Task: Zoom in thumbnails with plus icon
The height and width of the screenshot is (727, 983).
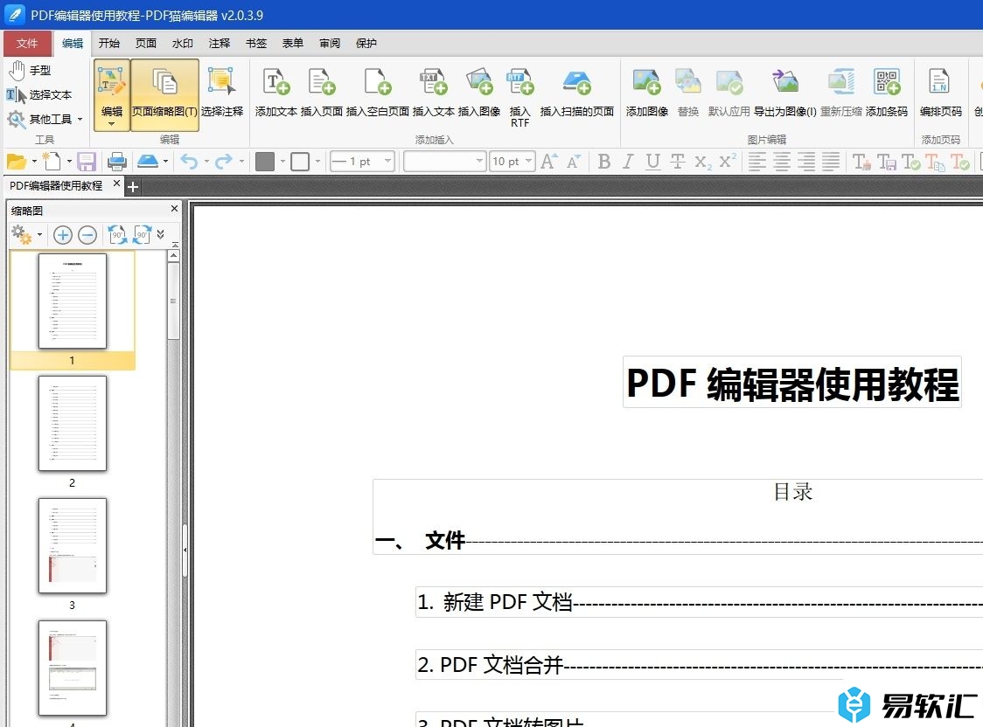Action: tap(63, 235)
